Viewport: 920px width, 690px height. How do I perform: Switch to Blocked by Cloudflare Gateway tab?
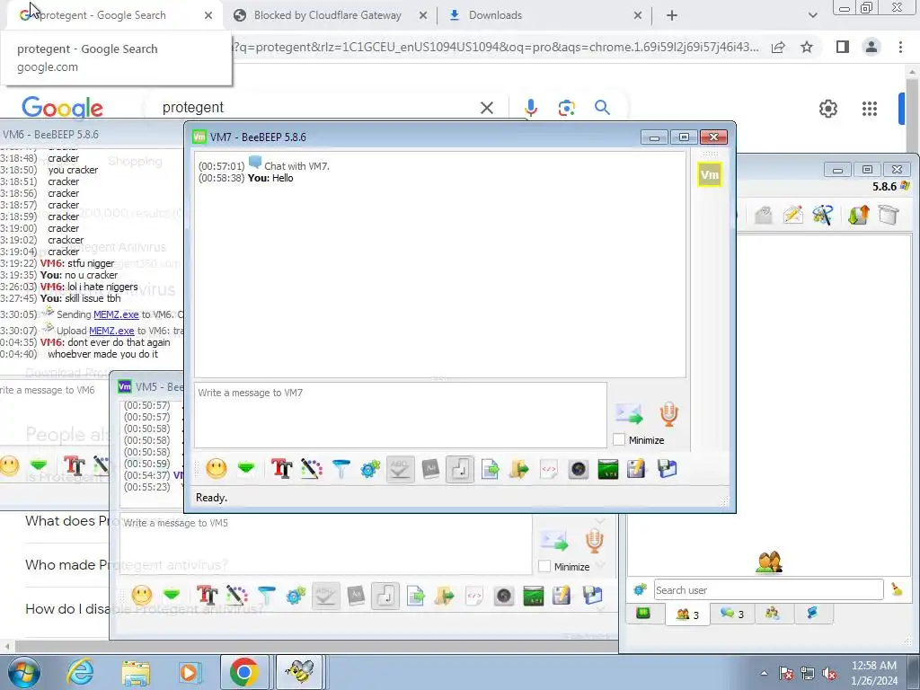coord(327,15)
